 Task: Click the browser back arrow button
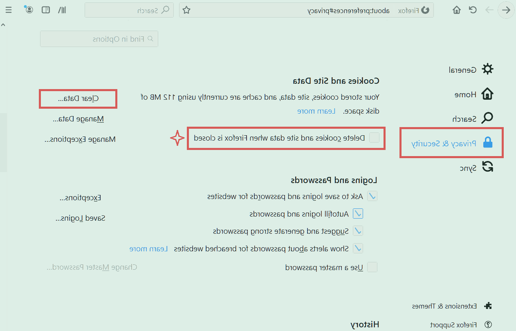(506, 10)
